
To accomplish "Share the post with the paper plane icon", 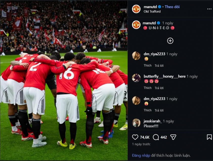I will (x=173, y=137).
